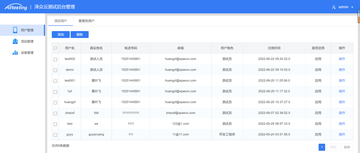This screenshot has width=360, height=153.
Task: Go to 设备管理 in the sidebar
Action: tap(27, 53)
